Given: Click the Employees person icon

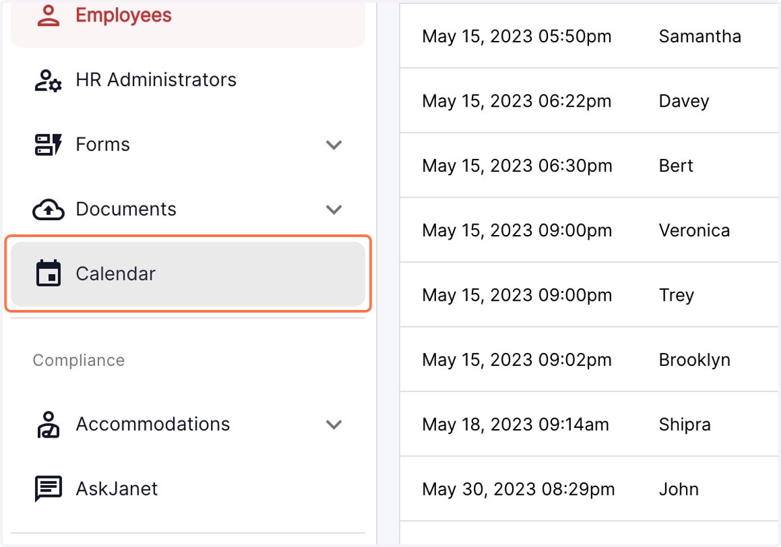Looking at the screenshot, I should pyautogui.click(x=49, y=16).
